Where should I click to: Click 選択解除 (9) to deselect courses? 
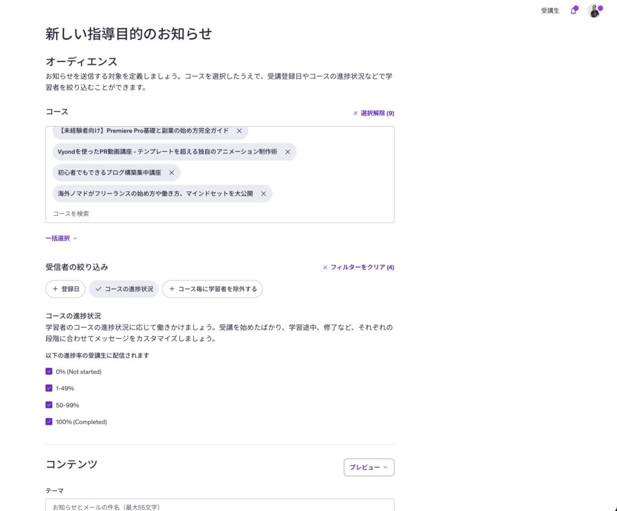[373, 113]
